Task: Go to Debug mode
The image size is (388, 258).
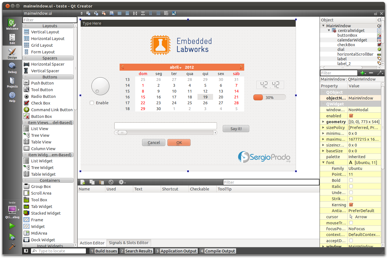Action: pos(12,68)
